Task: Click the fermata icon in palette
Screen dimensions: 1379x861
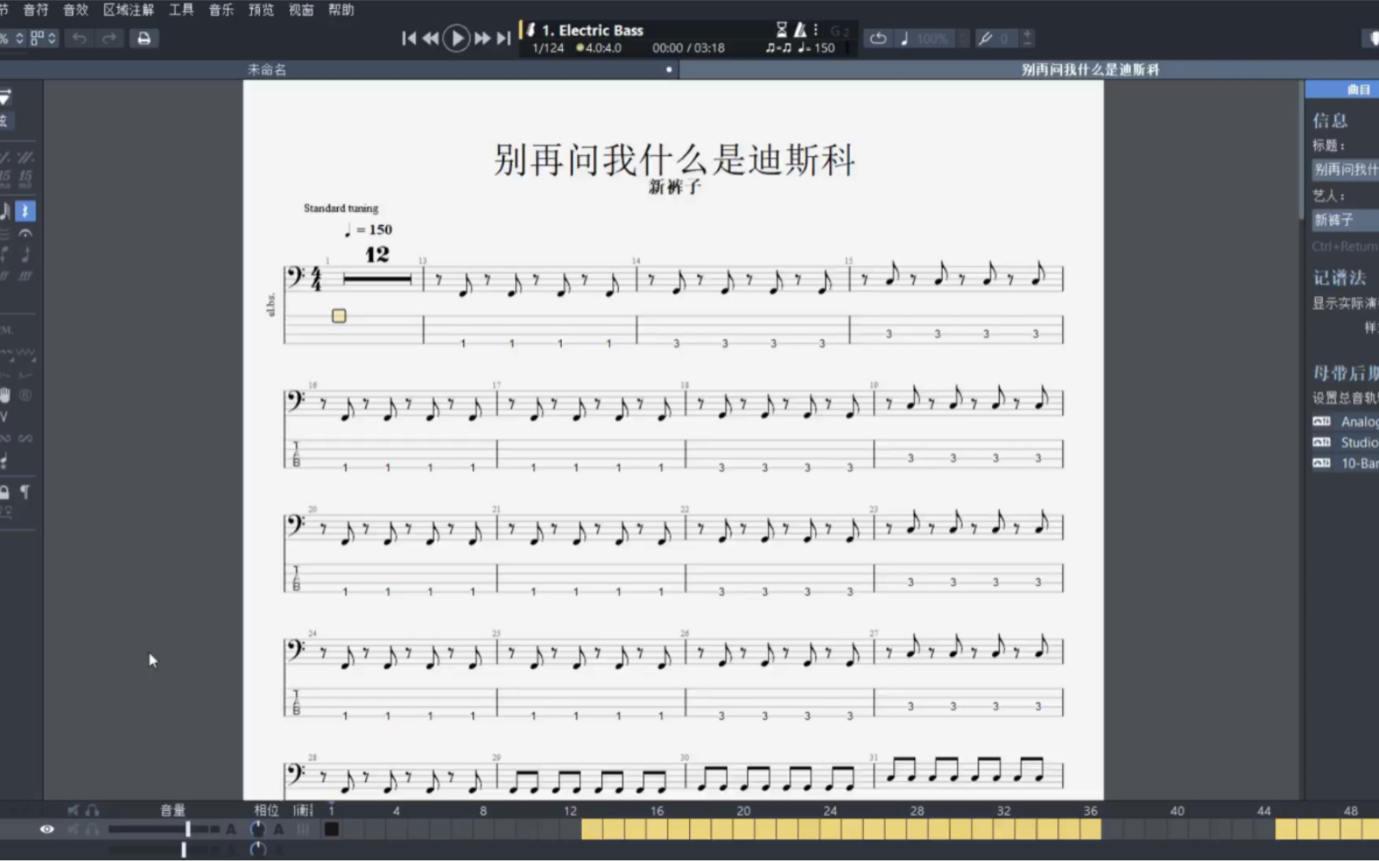Action: tap(25, 234)
